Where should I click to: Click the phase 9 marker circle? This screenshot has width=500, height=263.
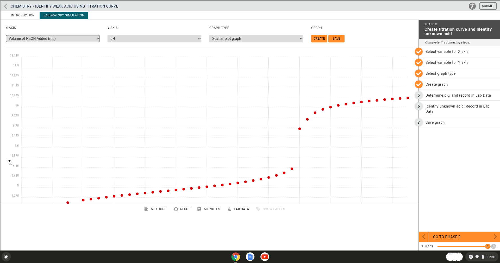tap(493, 246)
